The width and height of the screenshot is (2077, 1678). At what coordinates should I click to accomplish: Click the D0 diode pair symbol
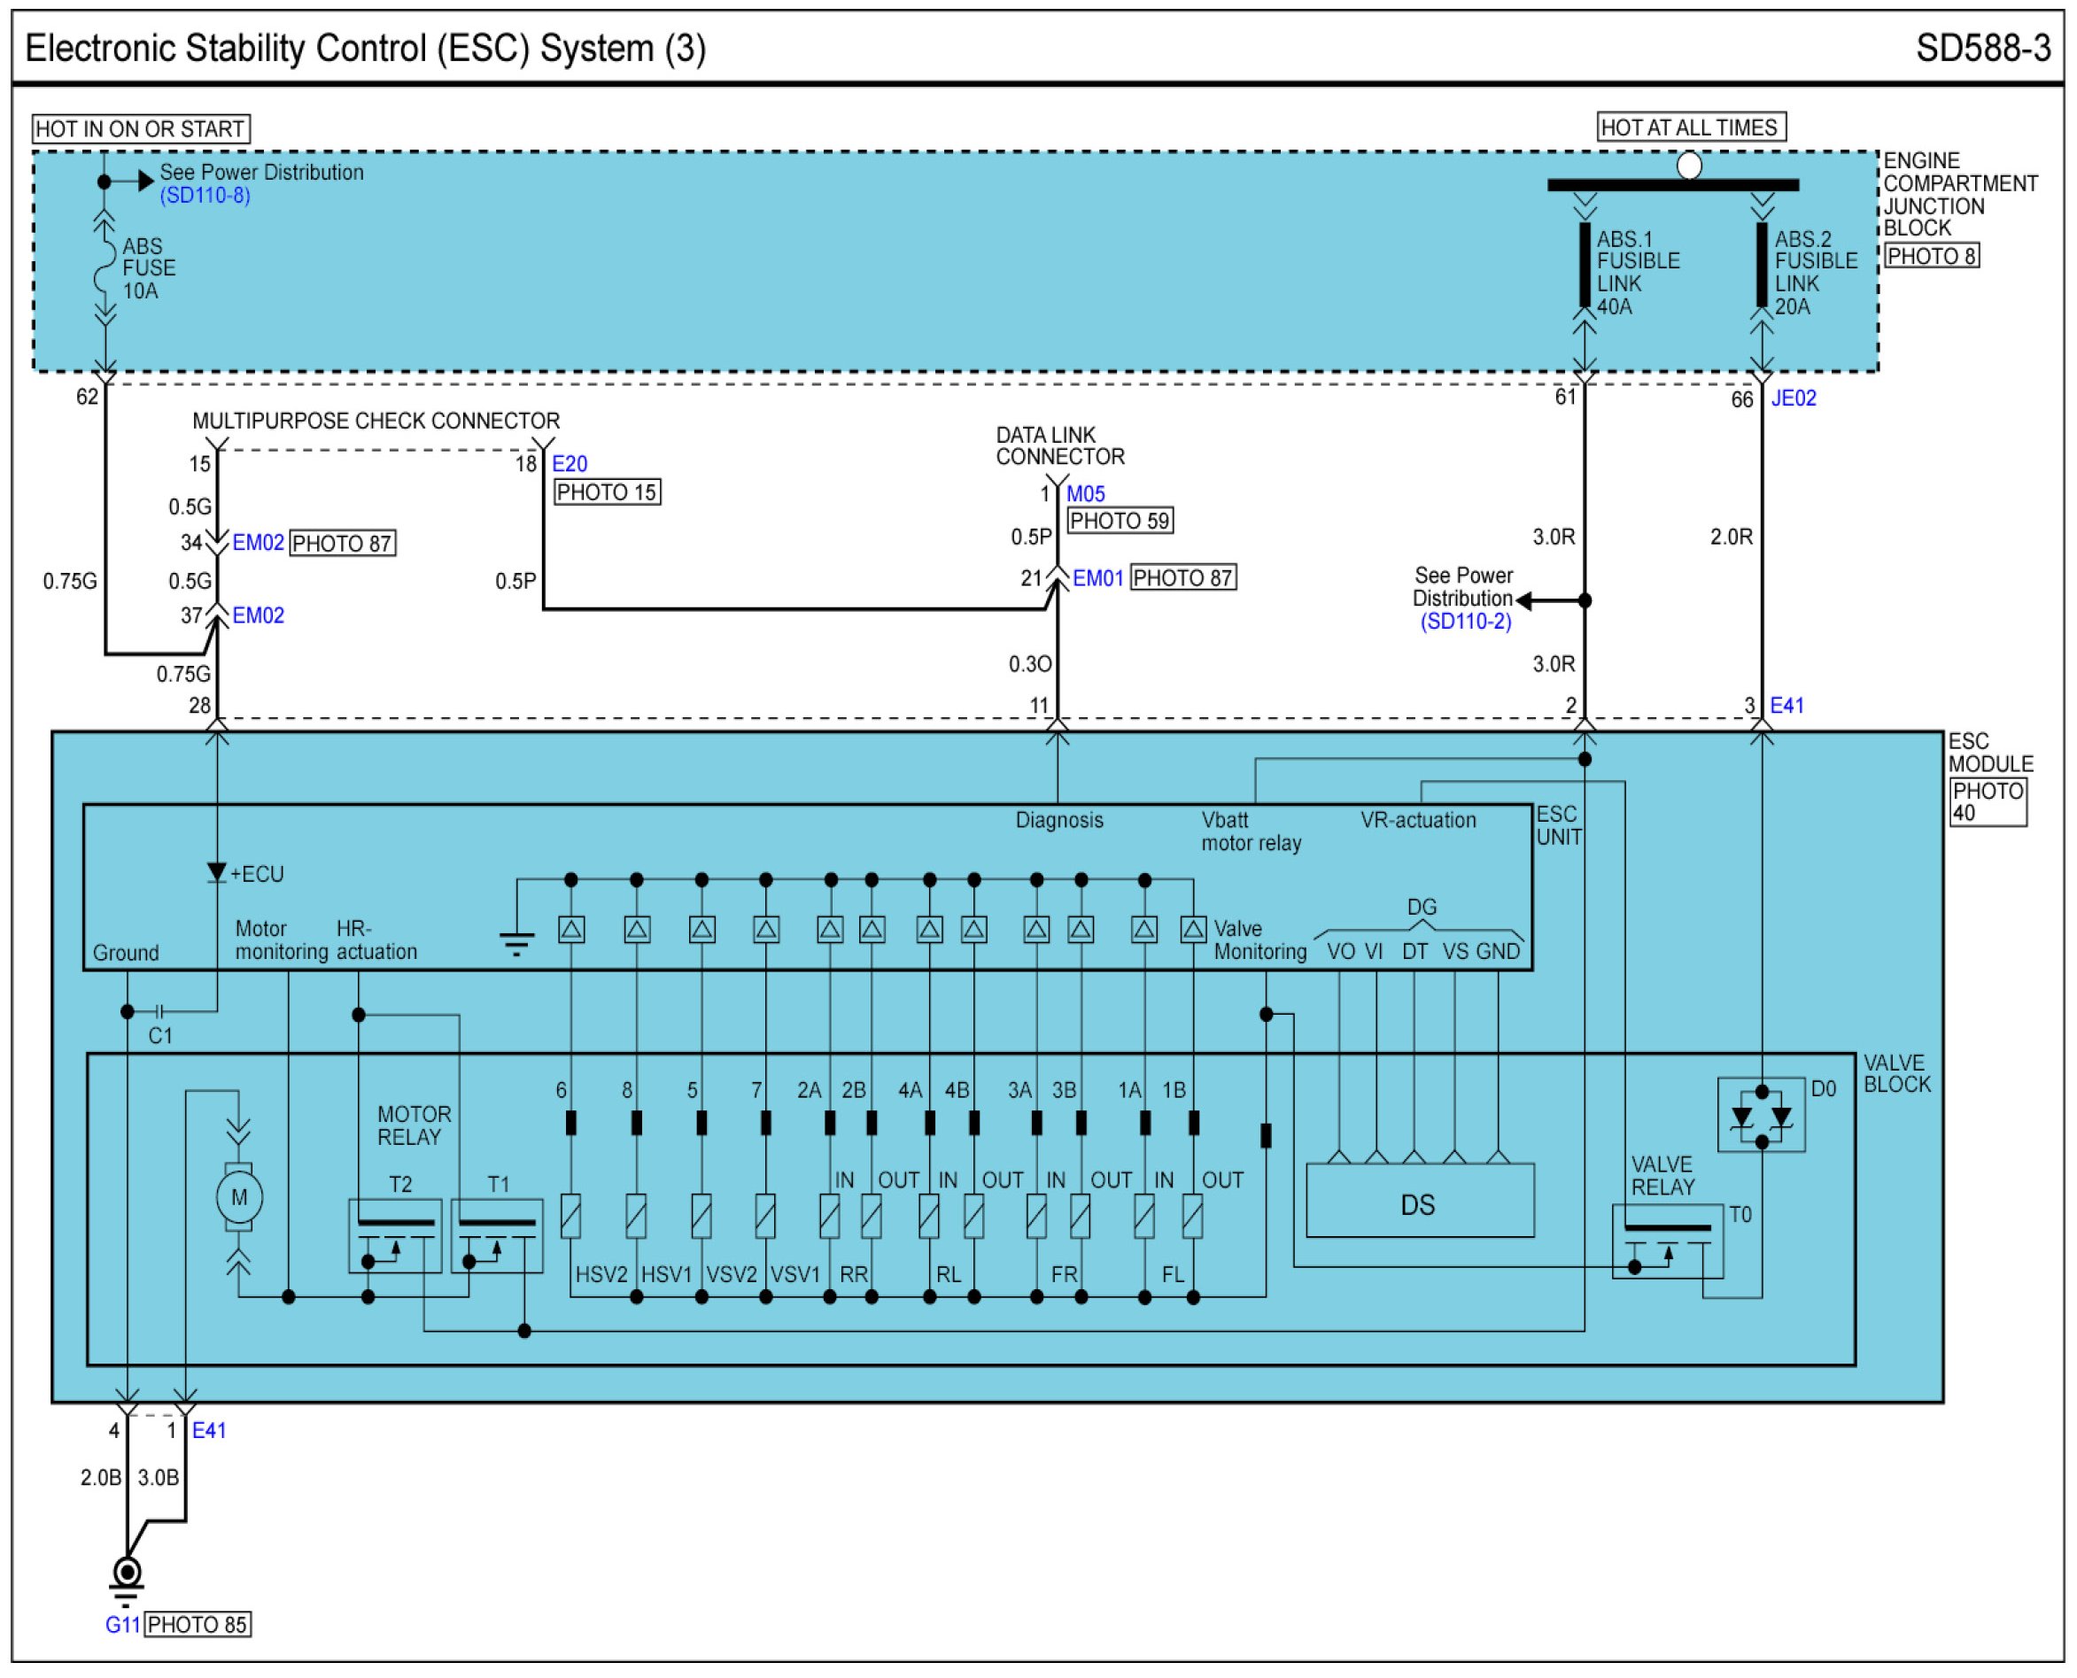coord(1761,1116)
